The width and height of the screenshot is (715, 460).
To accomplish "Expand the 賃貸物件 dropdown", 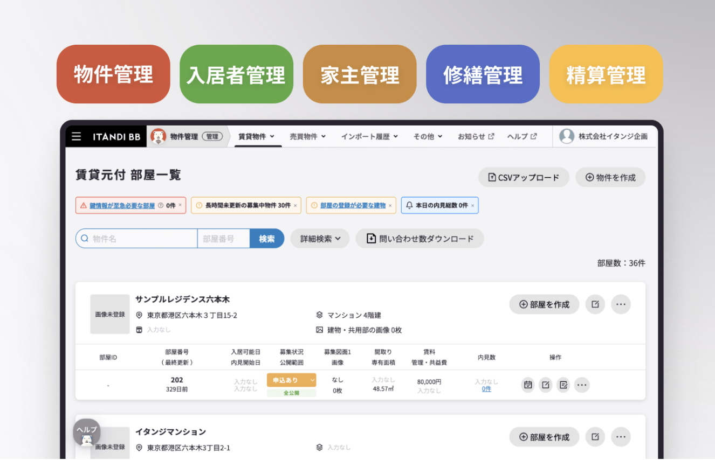I will 257,136.
